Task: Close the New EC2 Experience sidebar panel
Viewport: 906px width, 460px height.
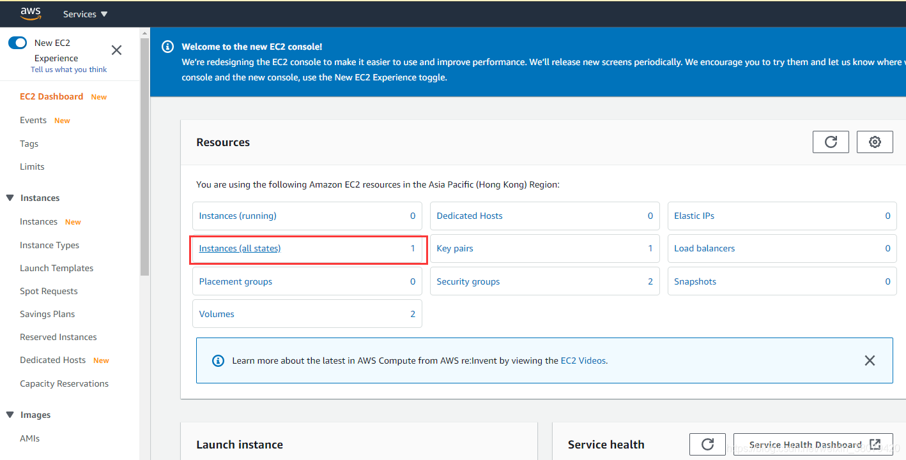Action: (x=116, y=50)
